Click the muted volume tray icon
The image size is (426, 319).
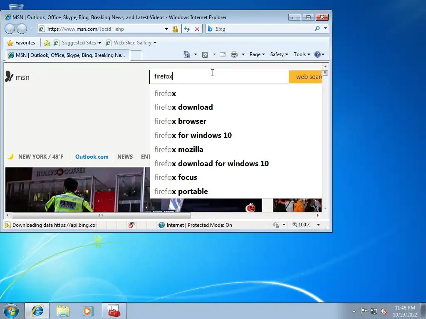click(384, 311)
